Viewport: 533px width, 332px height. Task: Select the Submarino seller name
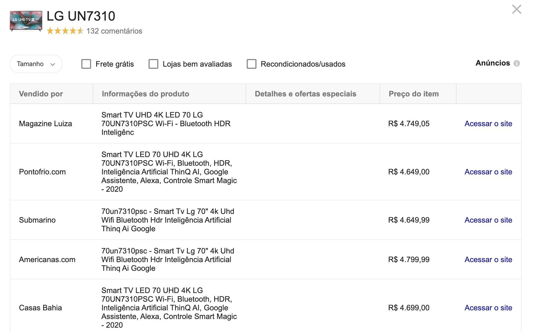37,220
